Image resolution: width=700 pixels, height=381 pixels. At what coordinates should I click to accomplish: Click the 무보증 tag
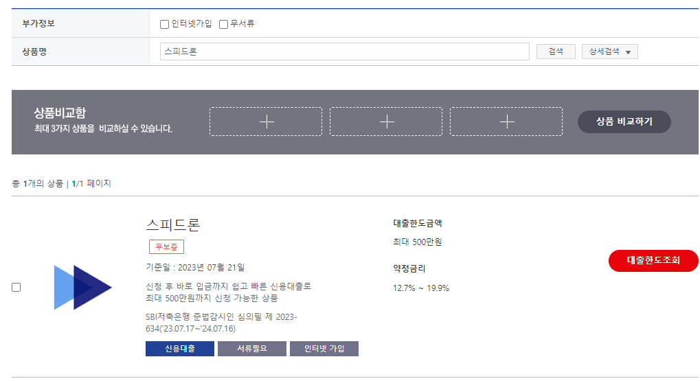coord(166,246)
